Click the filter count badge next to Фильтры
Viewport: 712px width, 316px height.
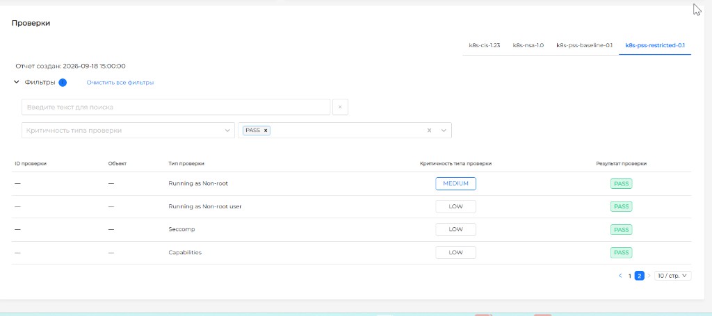(63, 83)
